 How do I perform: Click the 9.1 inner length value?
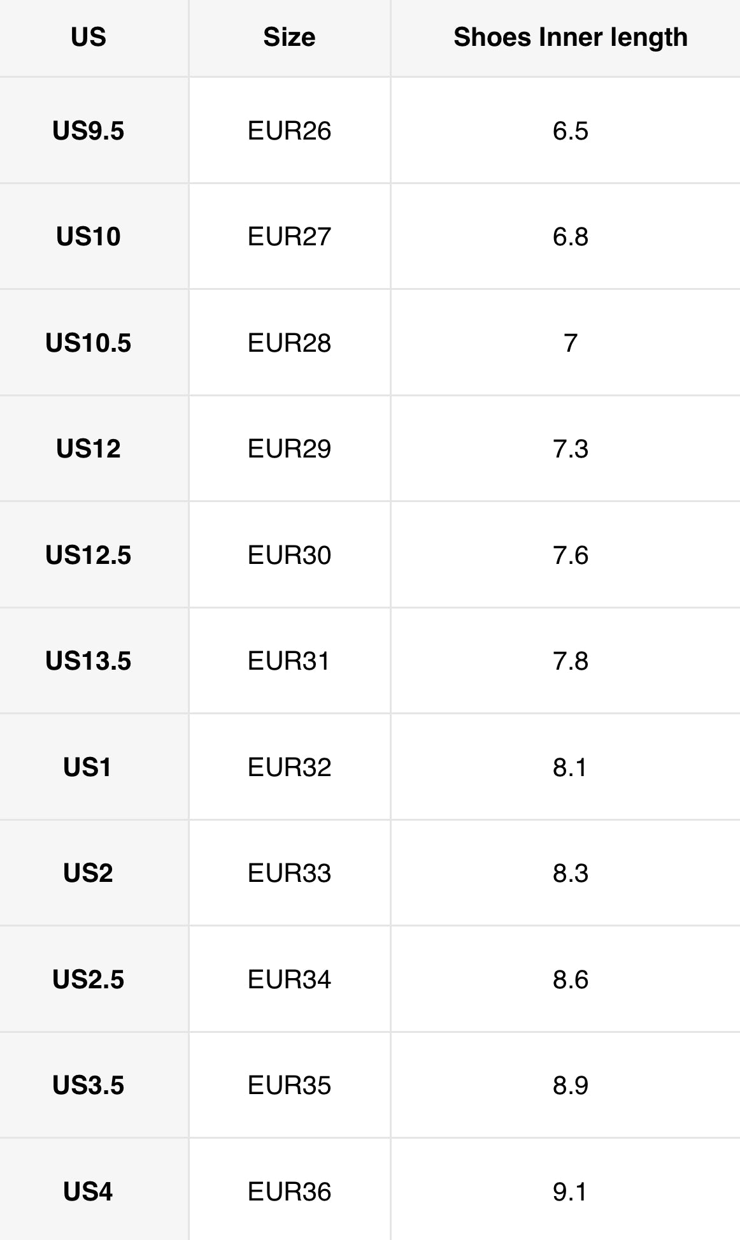point(570,1191)
